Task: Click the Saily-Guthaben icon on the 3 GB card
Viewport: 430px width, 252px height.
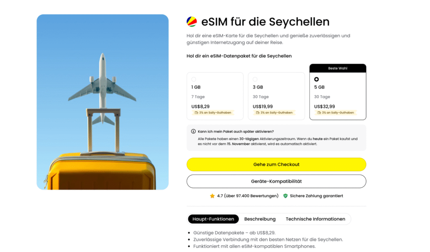Action: tap(258, 112)
